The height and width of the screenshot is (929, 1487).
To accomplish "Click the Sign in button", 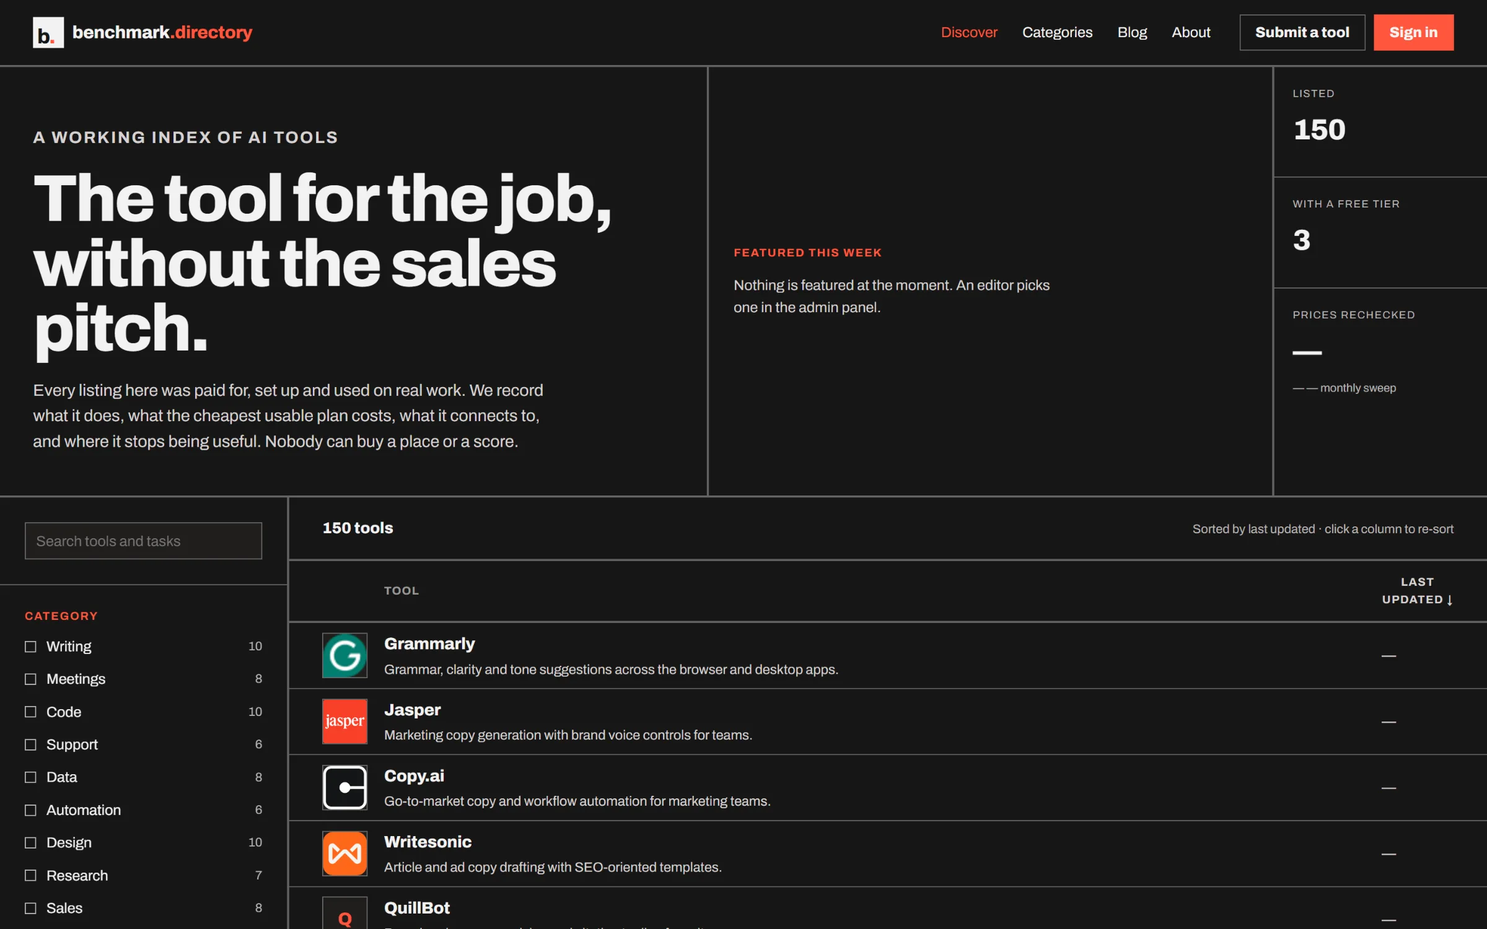I will [x=1413, y=32].
